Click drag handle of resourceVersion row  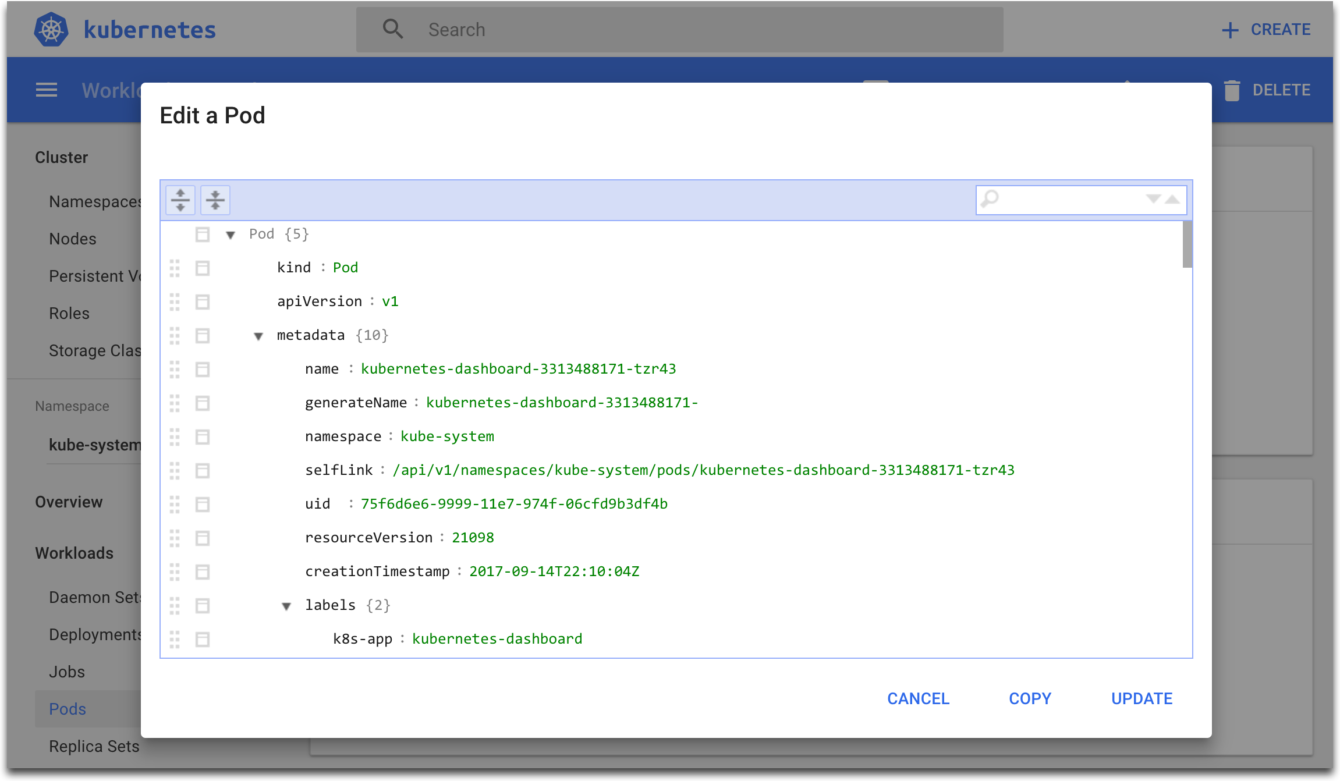[175, 538]
